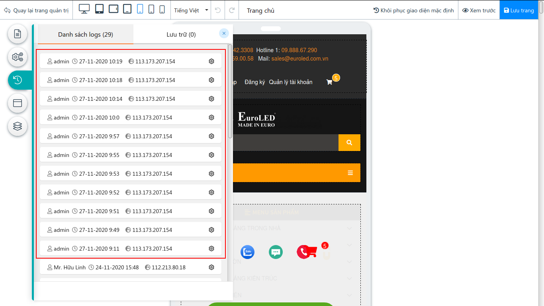
Task: Open gear options for log 27-11-2020 9:11
Action: (211, 249)
